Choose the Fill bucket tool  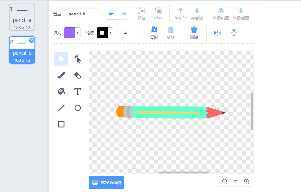(x=61, y=91)
